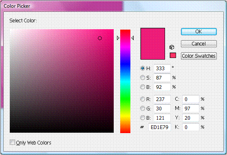Click the hex field showing ED1E79
227x155 pixels.
(159, 127)
